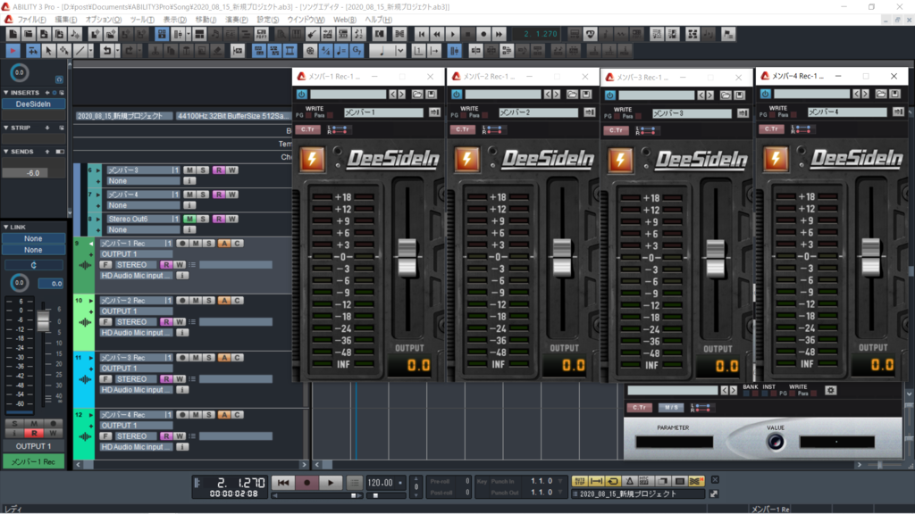
Task: Open the guitar icon in the toolbar
Action: click(312, 35)
